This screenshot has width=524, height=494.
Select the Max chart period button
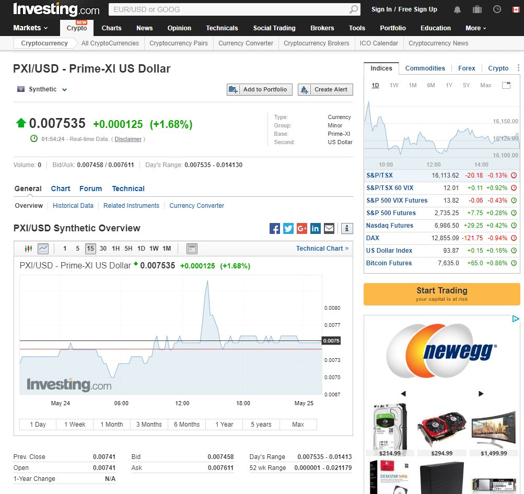pyautogui.click(x=298, y=425)
